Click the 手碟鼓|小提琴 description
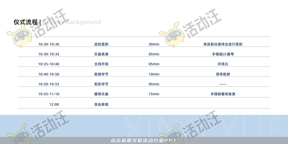Image resolution: width=288 pixels, height=144 pixels. [x=223, y=54]
